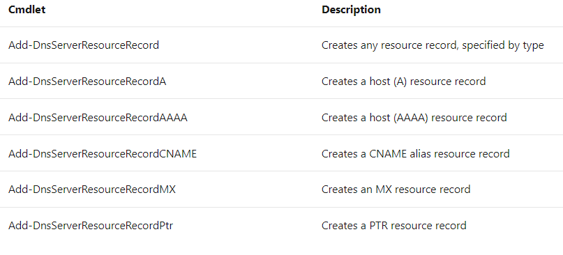
Task: Select Add-DnsServerResourceRecord cmdlet name
Action: point(84,45)
